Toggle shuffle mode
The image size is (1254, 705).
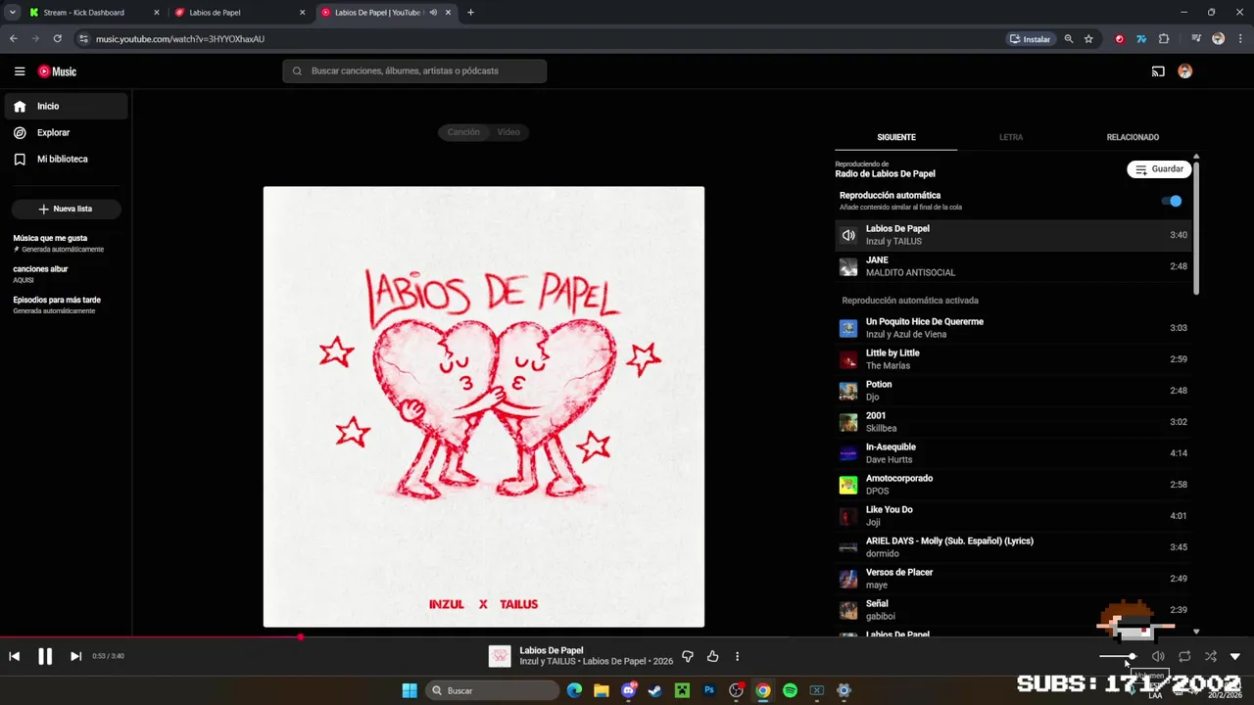pos(1211,656)
